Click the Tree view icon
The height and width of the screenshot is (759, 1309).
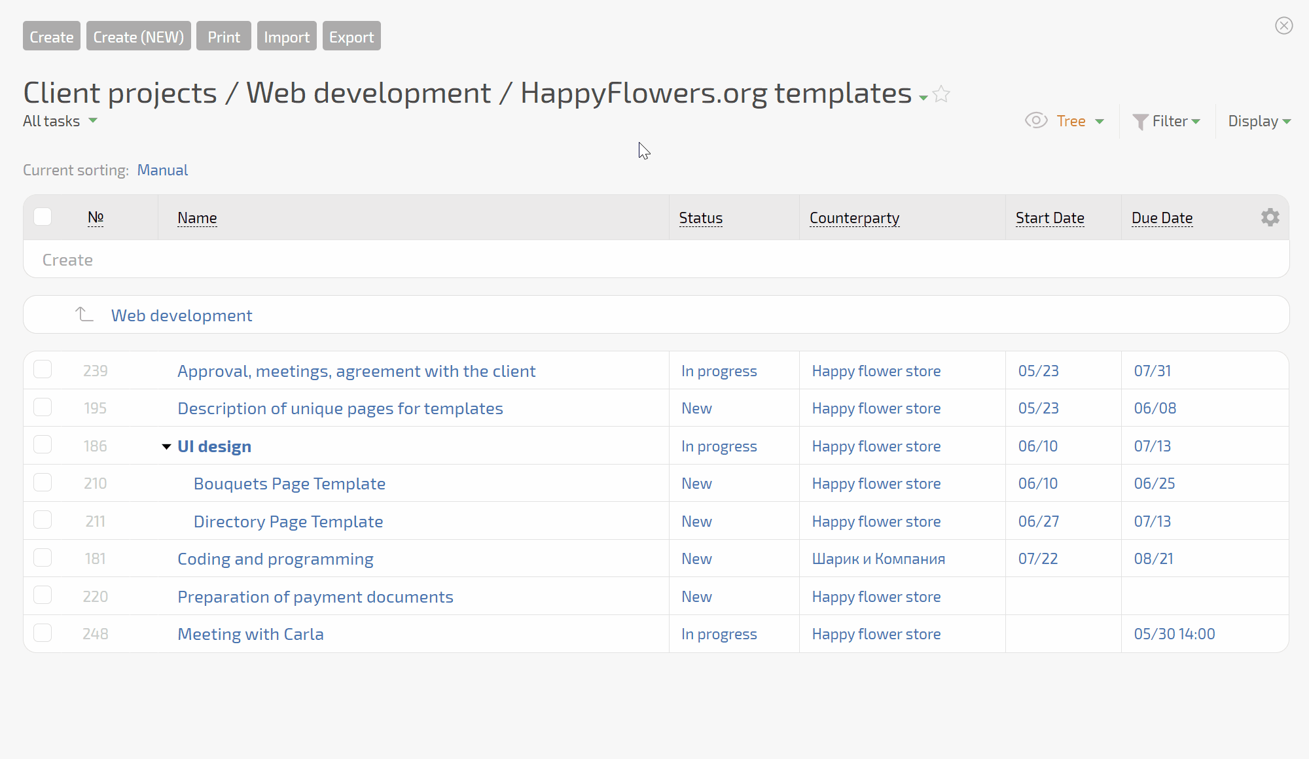[x=1036, y=120]
